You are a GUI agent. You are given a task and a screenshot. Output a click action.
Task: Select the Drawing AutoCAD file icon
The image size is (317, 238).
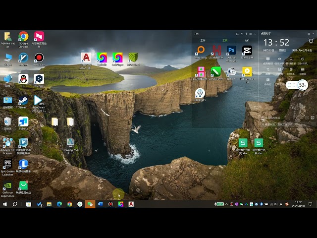point(70,143)
